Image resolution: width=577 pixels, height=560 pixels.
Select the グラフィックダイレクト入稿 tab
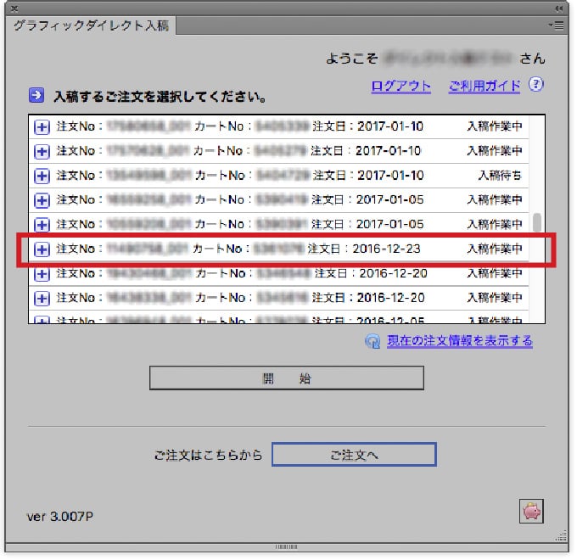[x=91, y=25]
